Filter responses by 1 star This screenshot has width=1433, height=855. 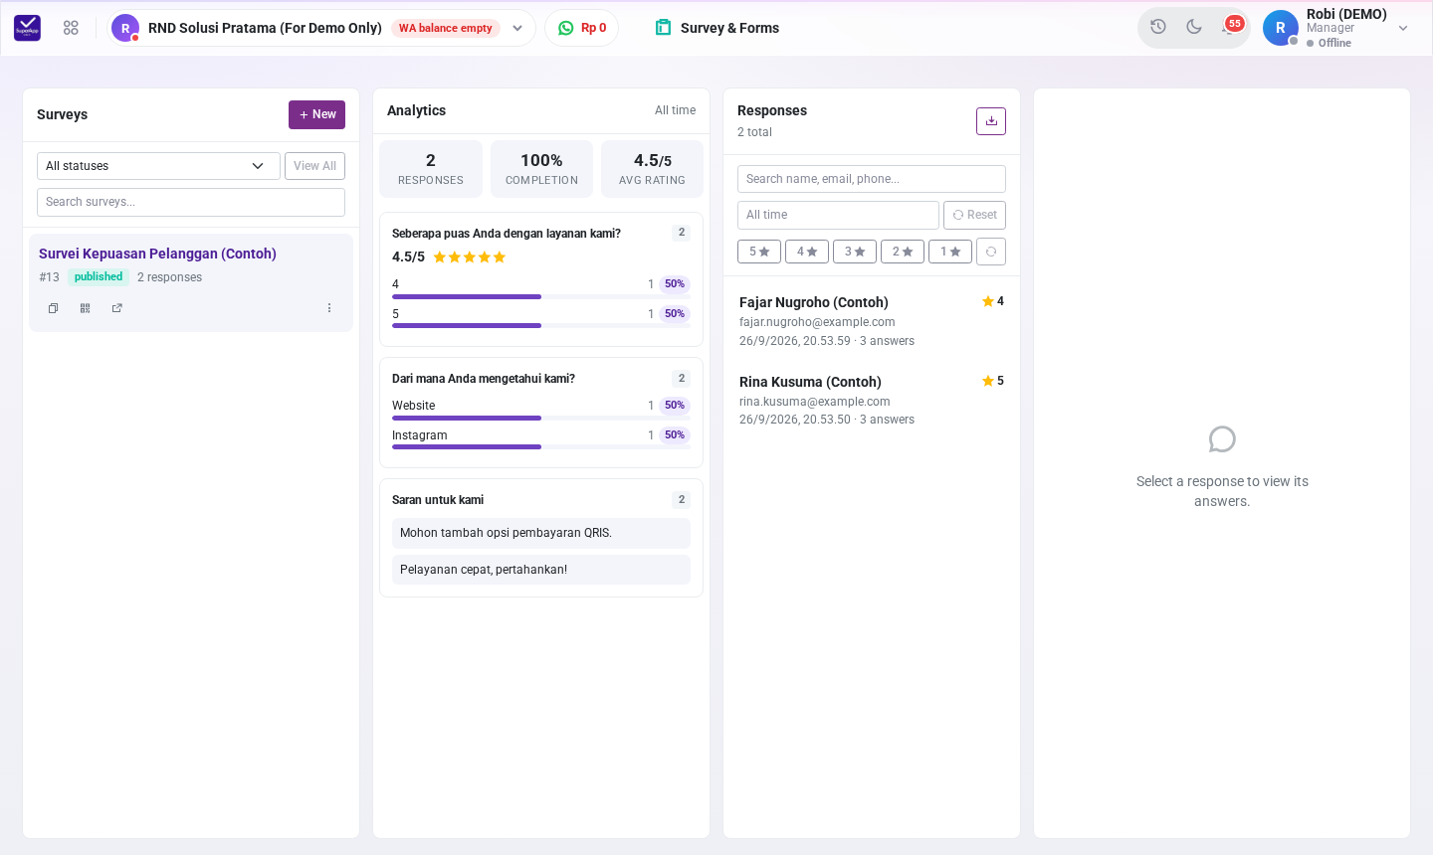click(950, 252)
